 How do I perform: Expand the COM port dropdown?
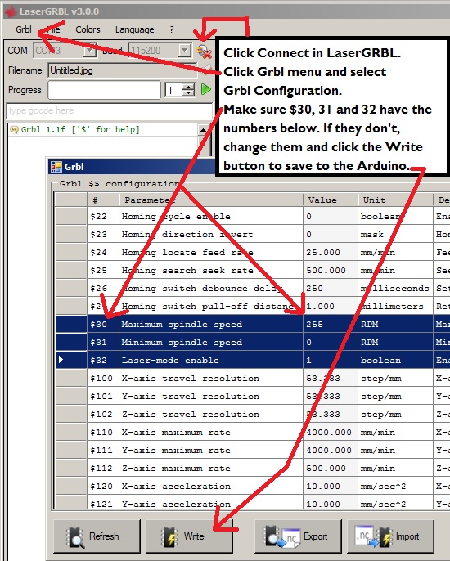pyautogui.click(x=90, y=51)
